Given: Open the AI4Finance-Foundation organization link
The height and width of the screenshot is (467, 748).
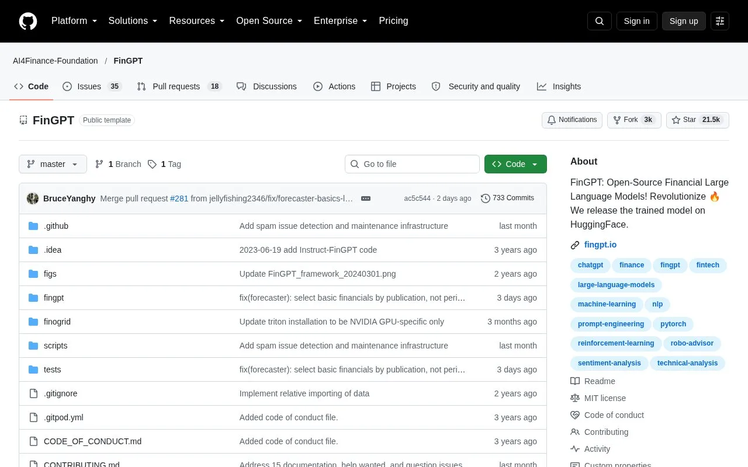Looking at the screenshot, I should 56,61.
